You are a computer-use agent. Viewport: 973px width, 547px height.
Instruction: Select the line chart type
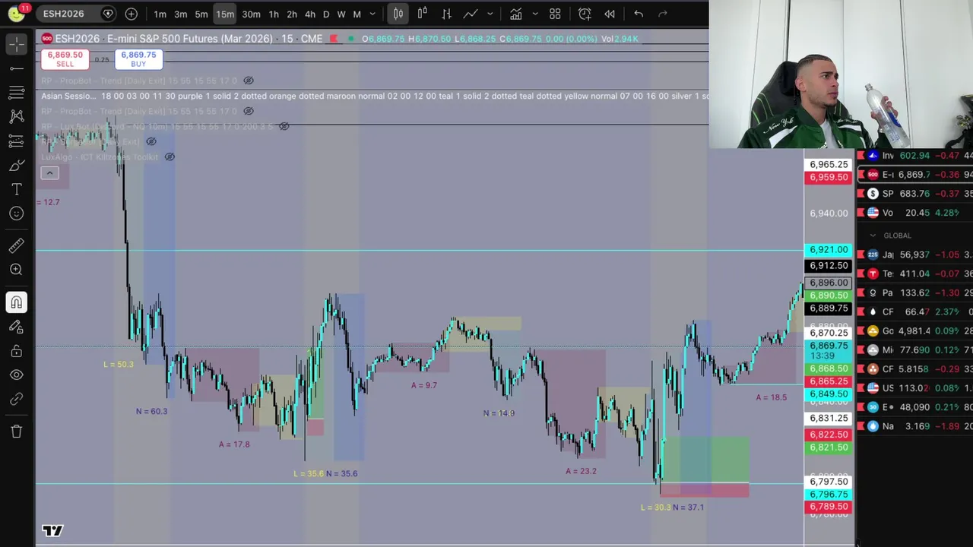471,14
